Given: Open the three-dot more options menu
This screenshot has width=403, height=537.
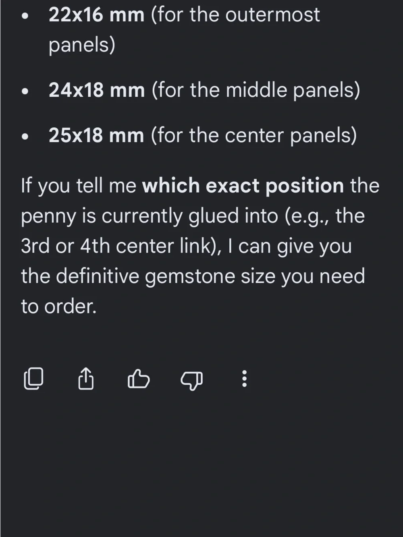Looking at the screenshot, I should tap(244, 379).
